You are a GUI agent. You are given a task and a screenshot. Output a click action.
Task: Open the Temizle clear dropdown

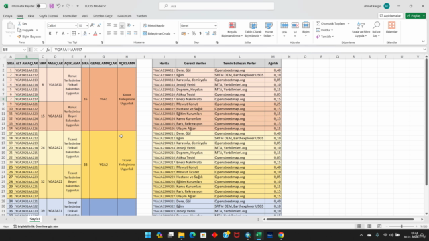tap(325, 37)
